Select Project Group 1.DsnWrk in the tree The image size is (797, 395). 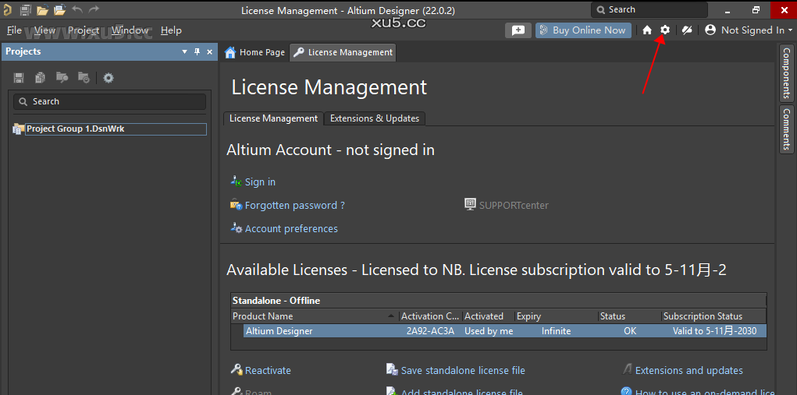click(x=75, y=129)
